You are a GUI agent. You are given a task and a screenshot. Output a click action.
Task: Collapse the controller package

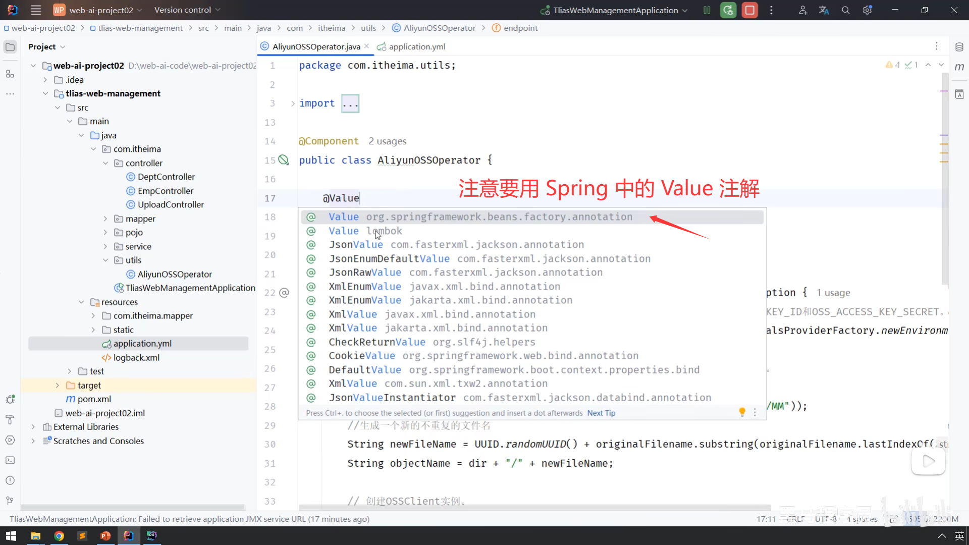point(105,163)
